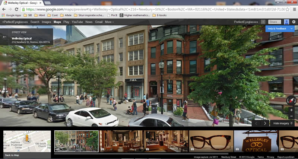
Task: Open the +PerfectEyeglasses profile link
Action: [15, 22]
